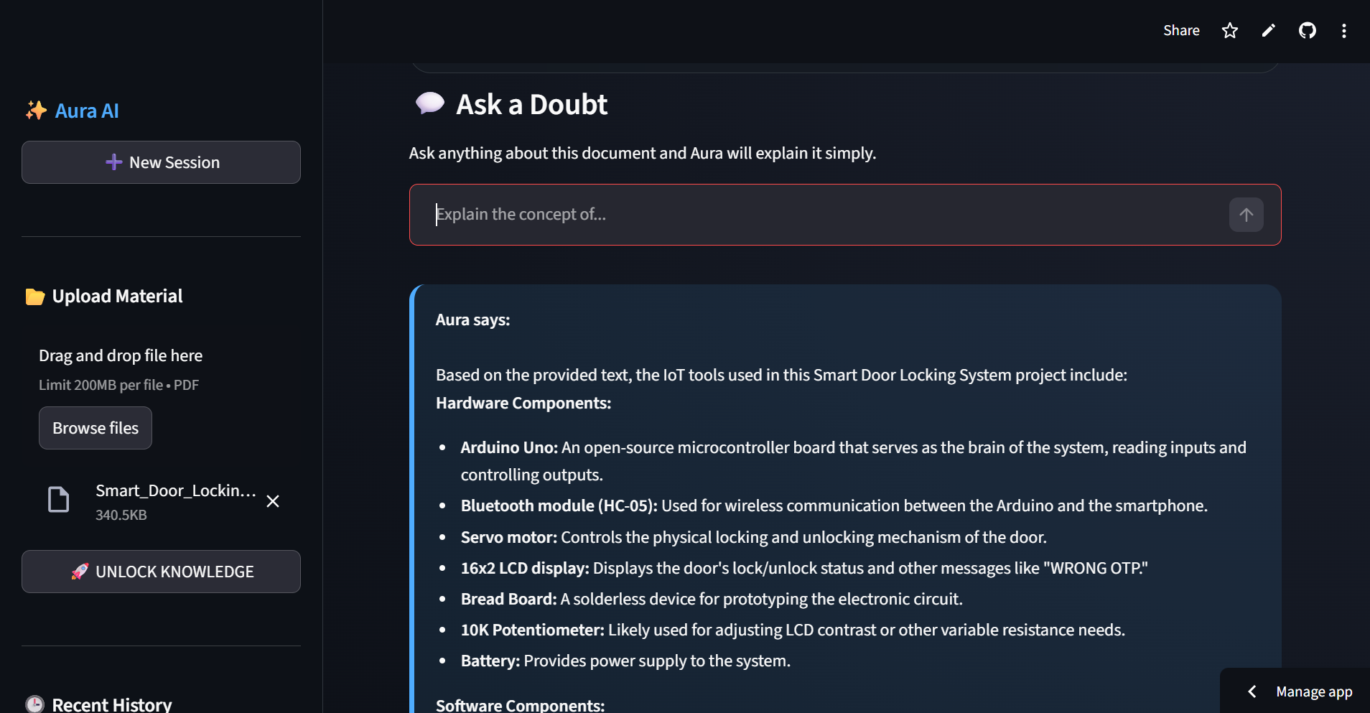
Task: Click the Manage app left chevron
Action: [1252, 691]
